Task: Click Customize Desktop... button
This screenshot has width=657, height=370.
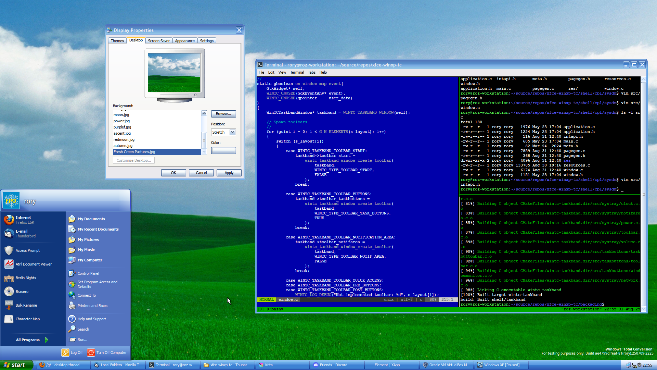Action: [x=134, y=160]
